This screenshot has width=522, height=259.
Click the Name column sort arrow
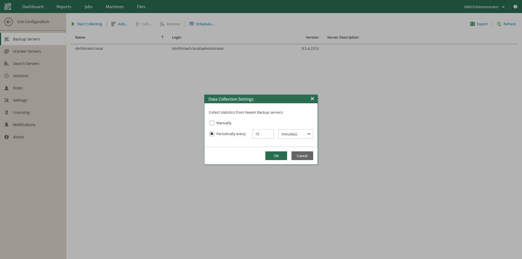[162, 37]
